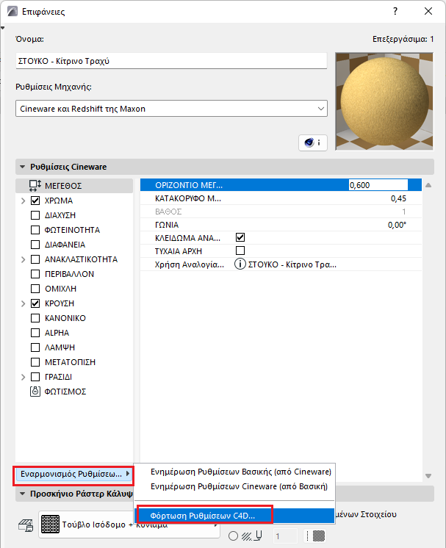
Task: Click the settings list scroll down arrow
Action: (428, 476)
